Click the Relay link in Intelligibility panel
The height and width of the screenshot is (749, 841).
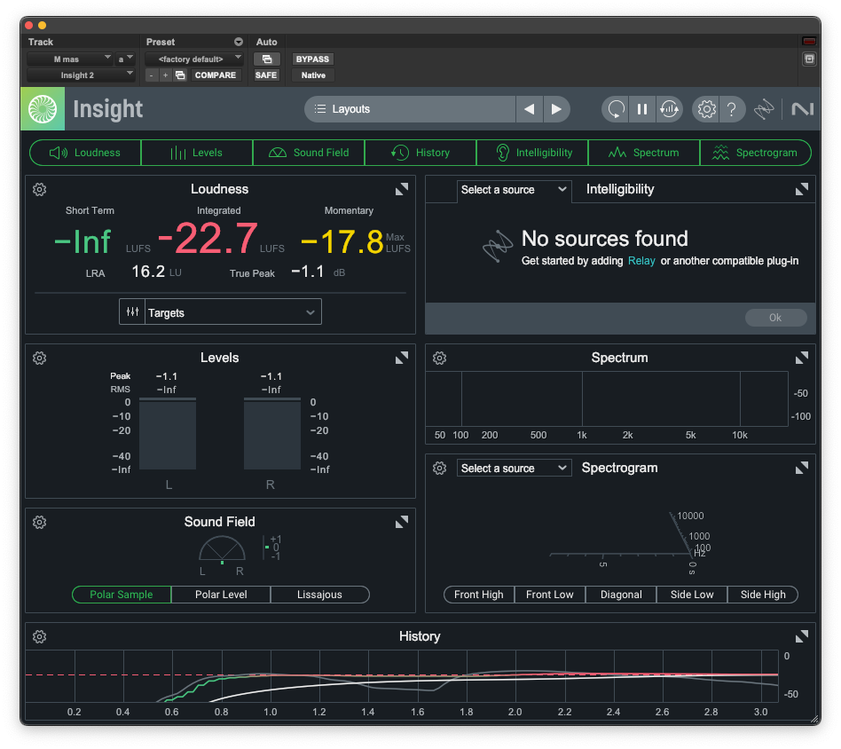pyautogui.click(x=641, y=263)
